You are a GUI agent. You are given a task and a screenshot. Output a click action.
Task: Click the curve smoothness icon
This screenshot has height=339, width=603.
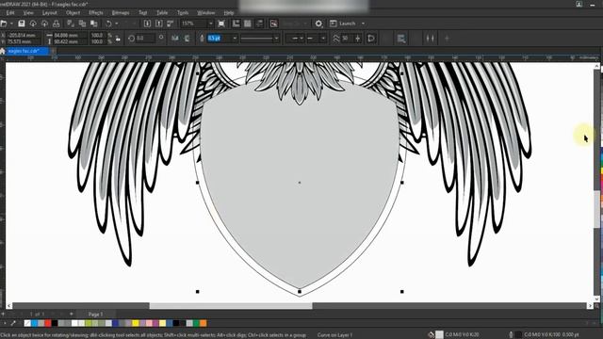tap(336, 39)
